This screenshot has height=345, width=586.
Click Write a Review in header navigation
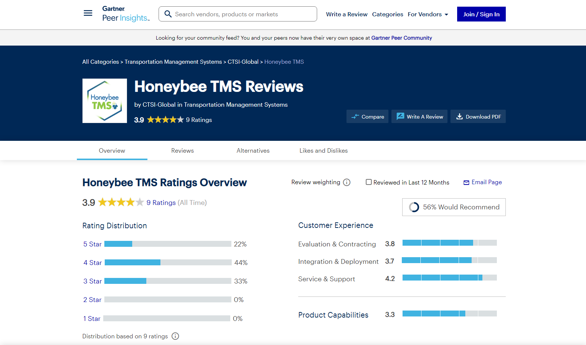tap(347, 14)
